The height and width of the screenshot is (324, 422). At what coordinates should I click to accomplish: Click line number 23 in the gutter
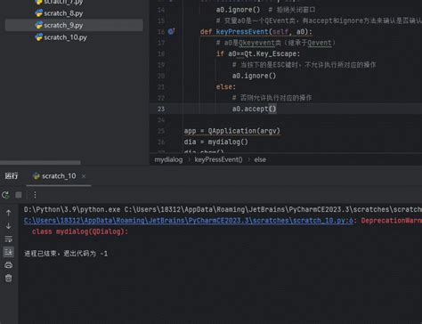(161, 109)
